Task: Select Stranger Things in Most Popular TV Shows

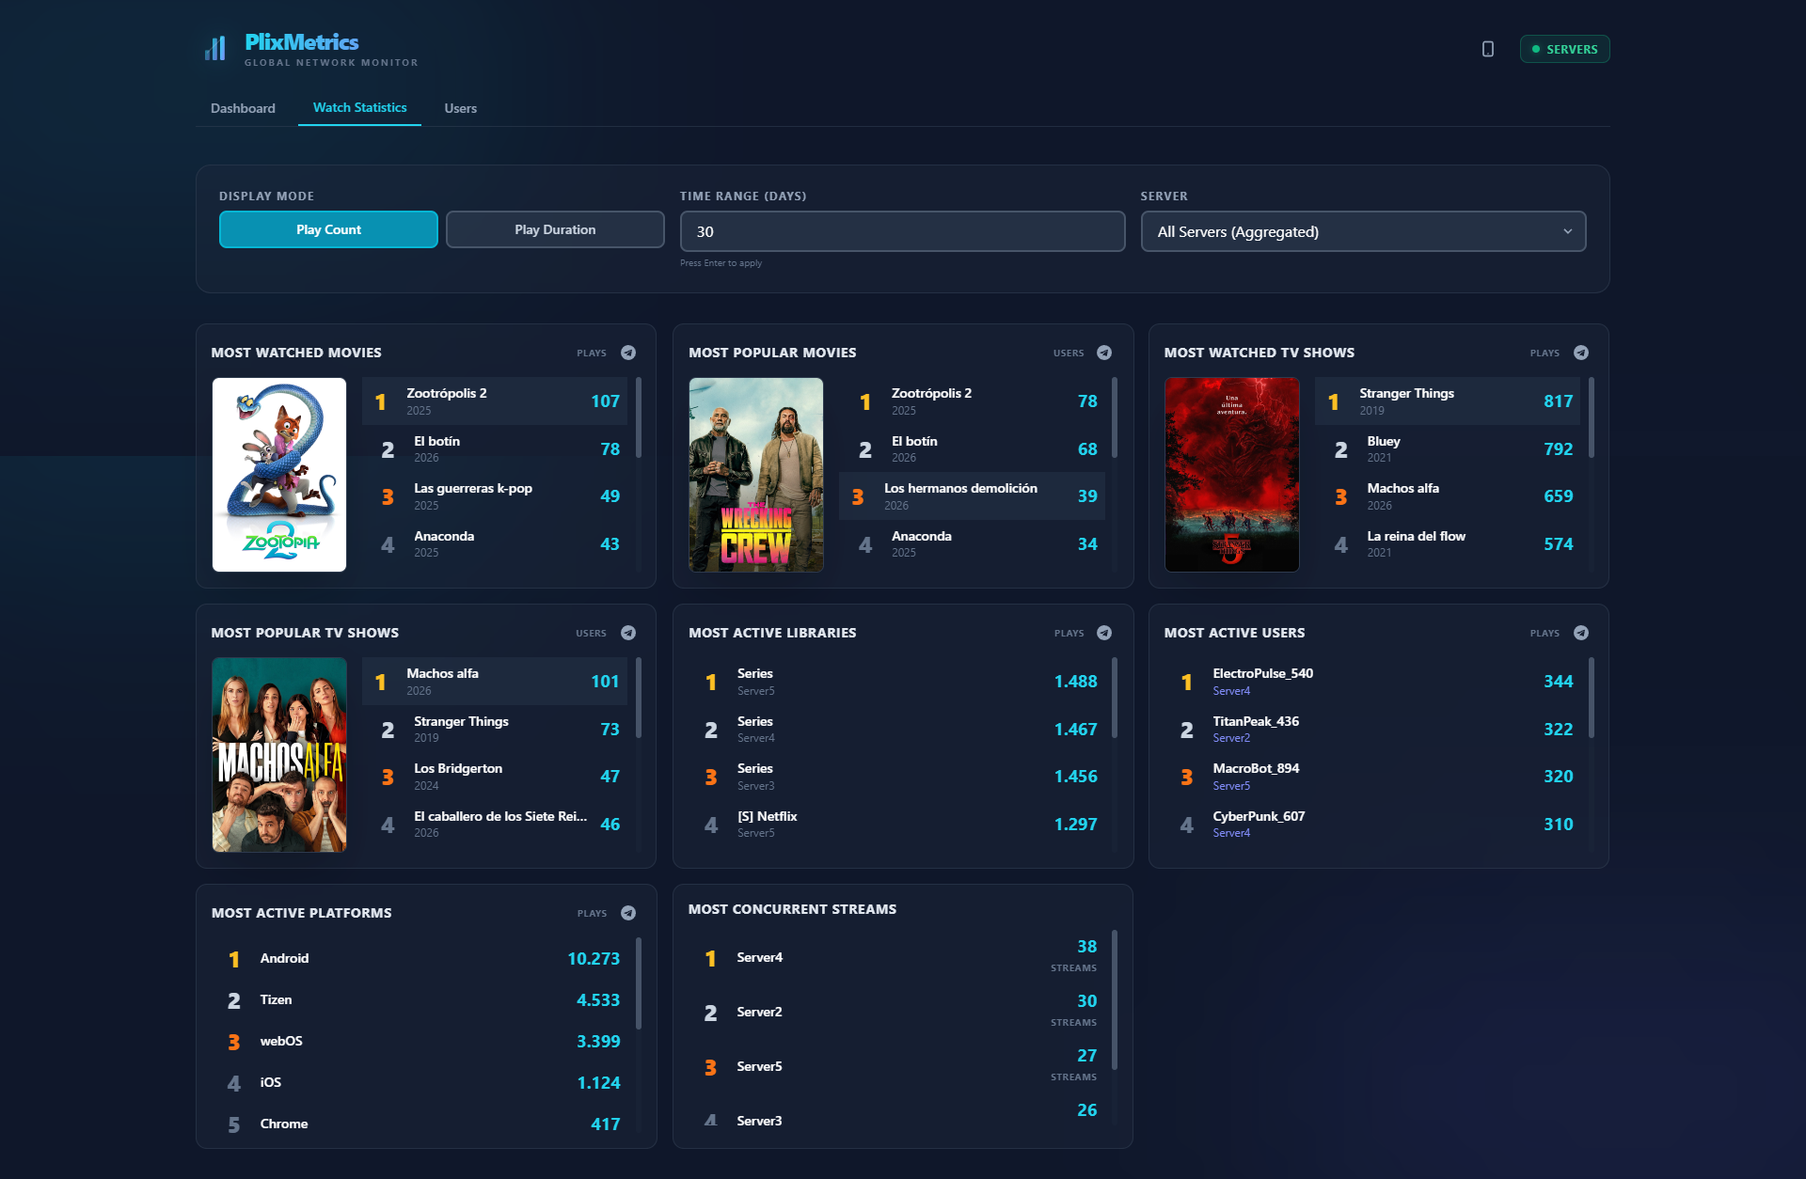Action: coord(495,729)
